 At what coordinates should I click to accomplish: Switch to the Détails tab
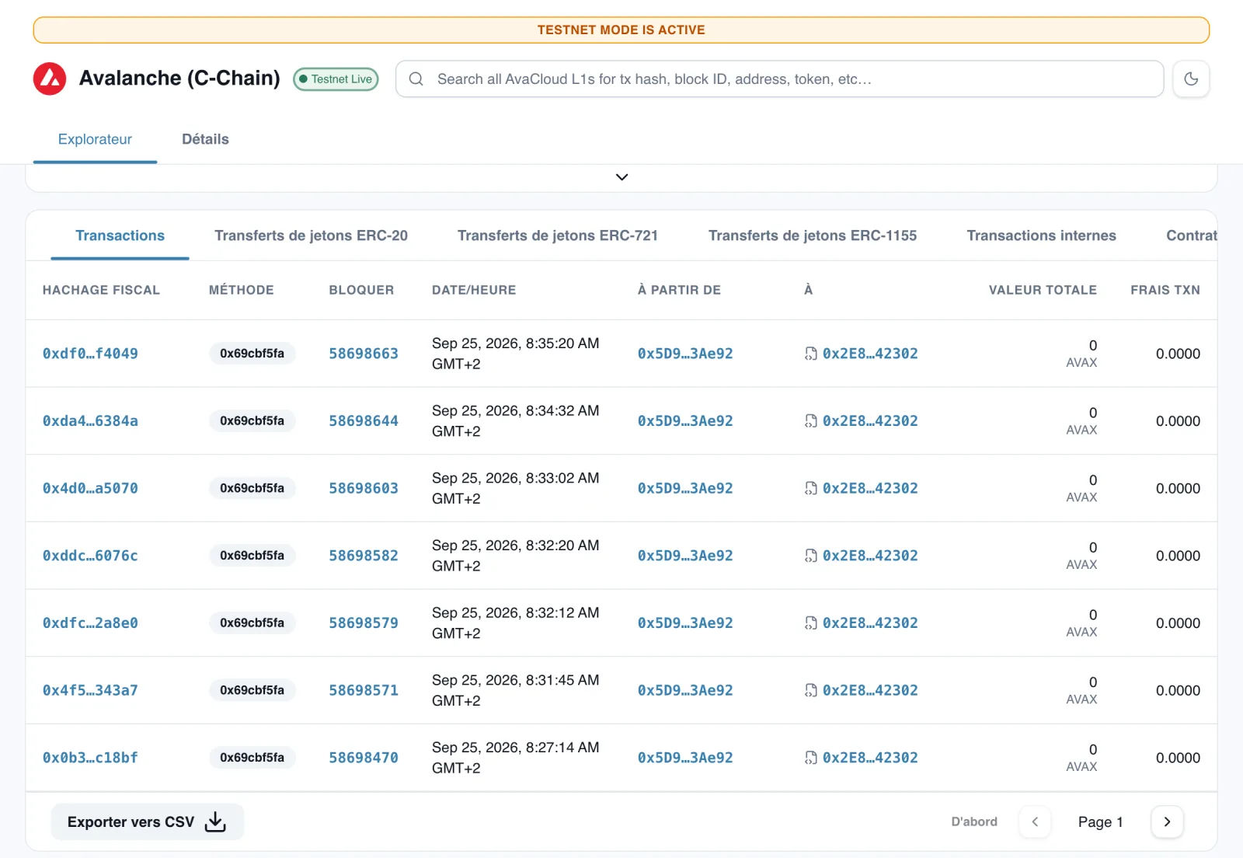(205, 139)
